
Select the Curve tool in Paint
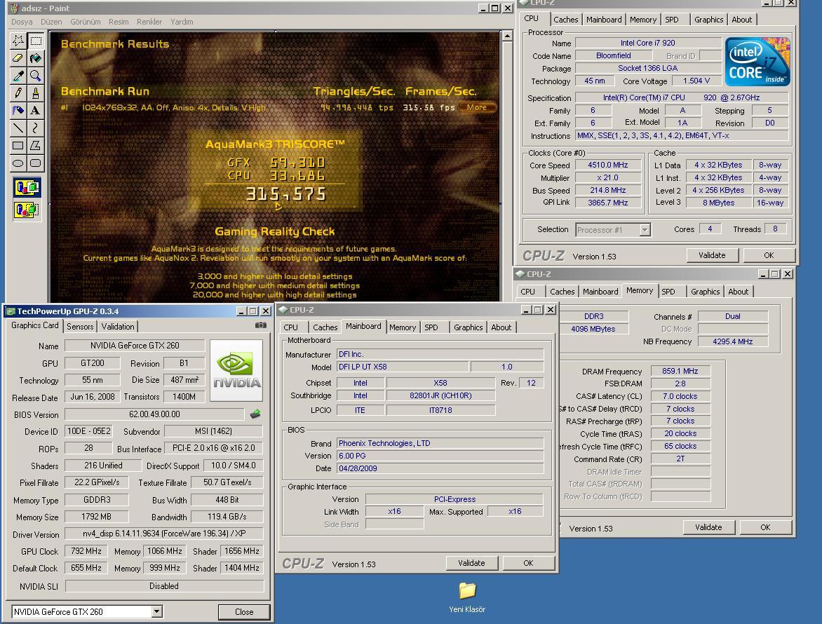click(36, 128)
